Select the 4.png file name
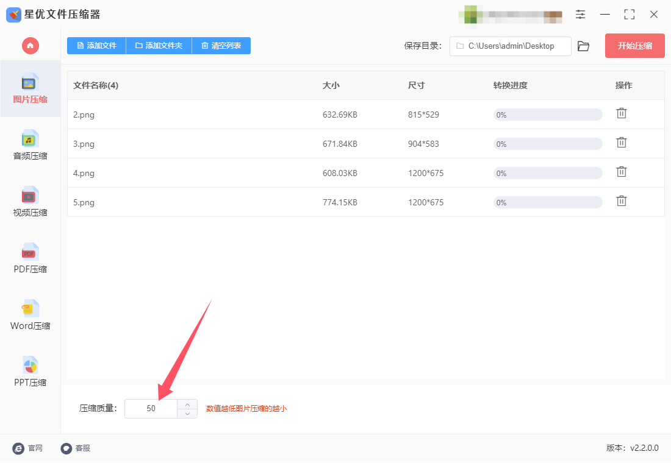The image size is (671, 463). (x=84, y=173)
